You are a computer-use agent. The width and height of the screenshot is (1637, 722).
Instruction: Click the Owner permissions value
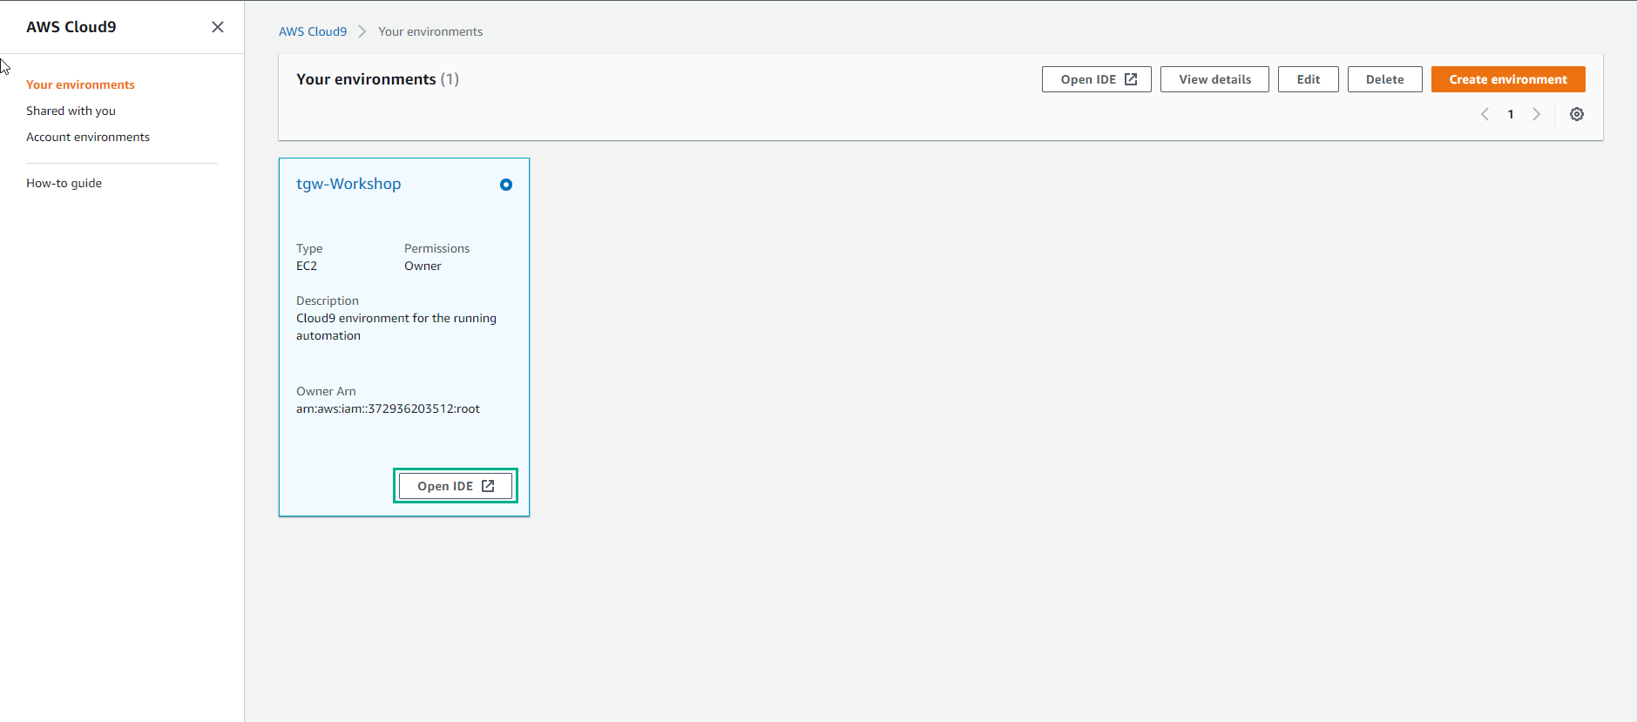pos(423,266)
